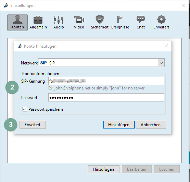Expand the Netzwerk dropdown arrow
The height and width of the screenshot is (182, 190).
tap(161, 63)
